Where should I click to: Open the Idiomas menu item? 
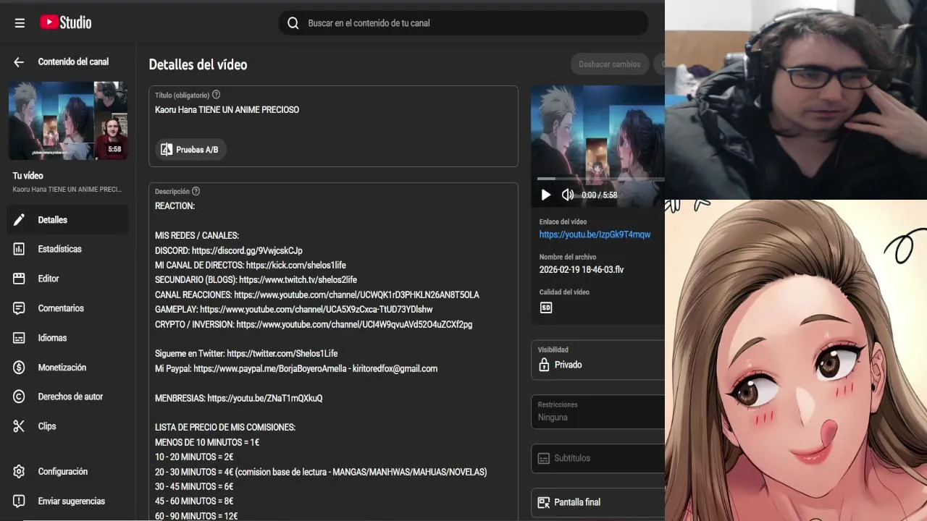(68, 338)
